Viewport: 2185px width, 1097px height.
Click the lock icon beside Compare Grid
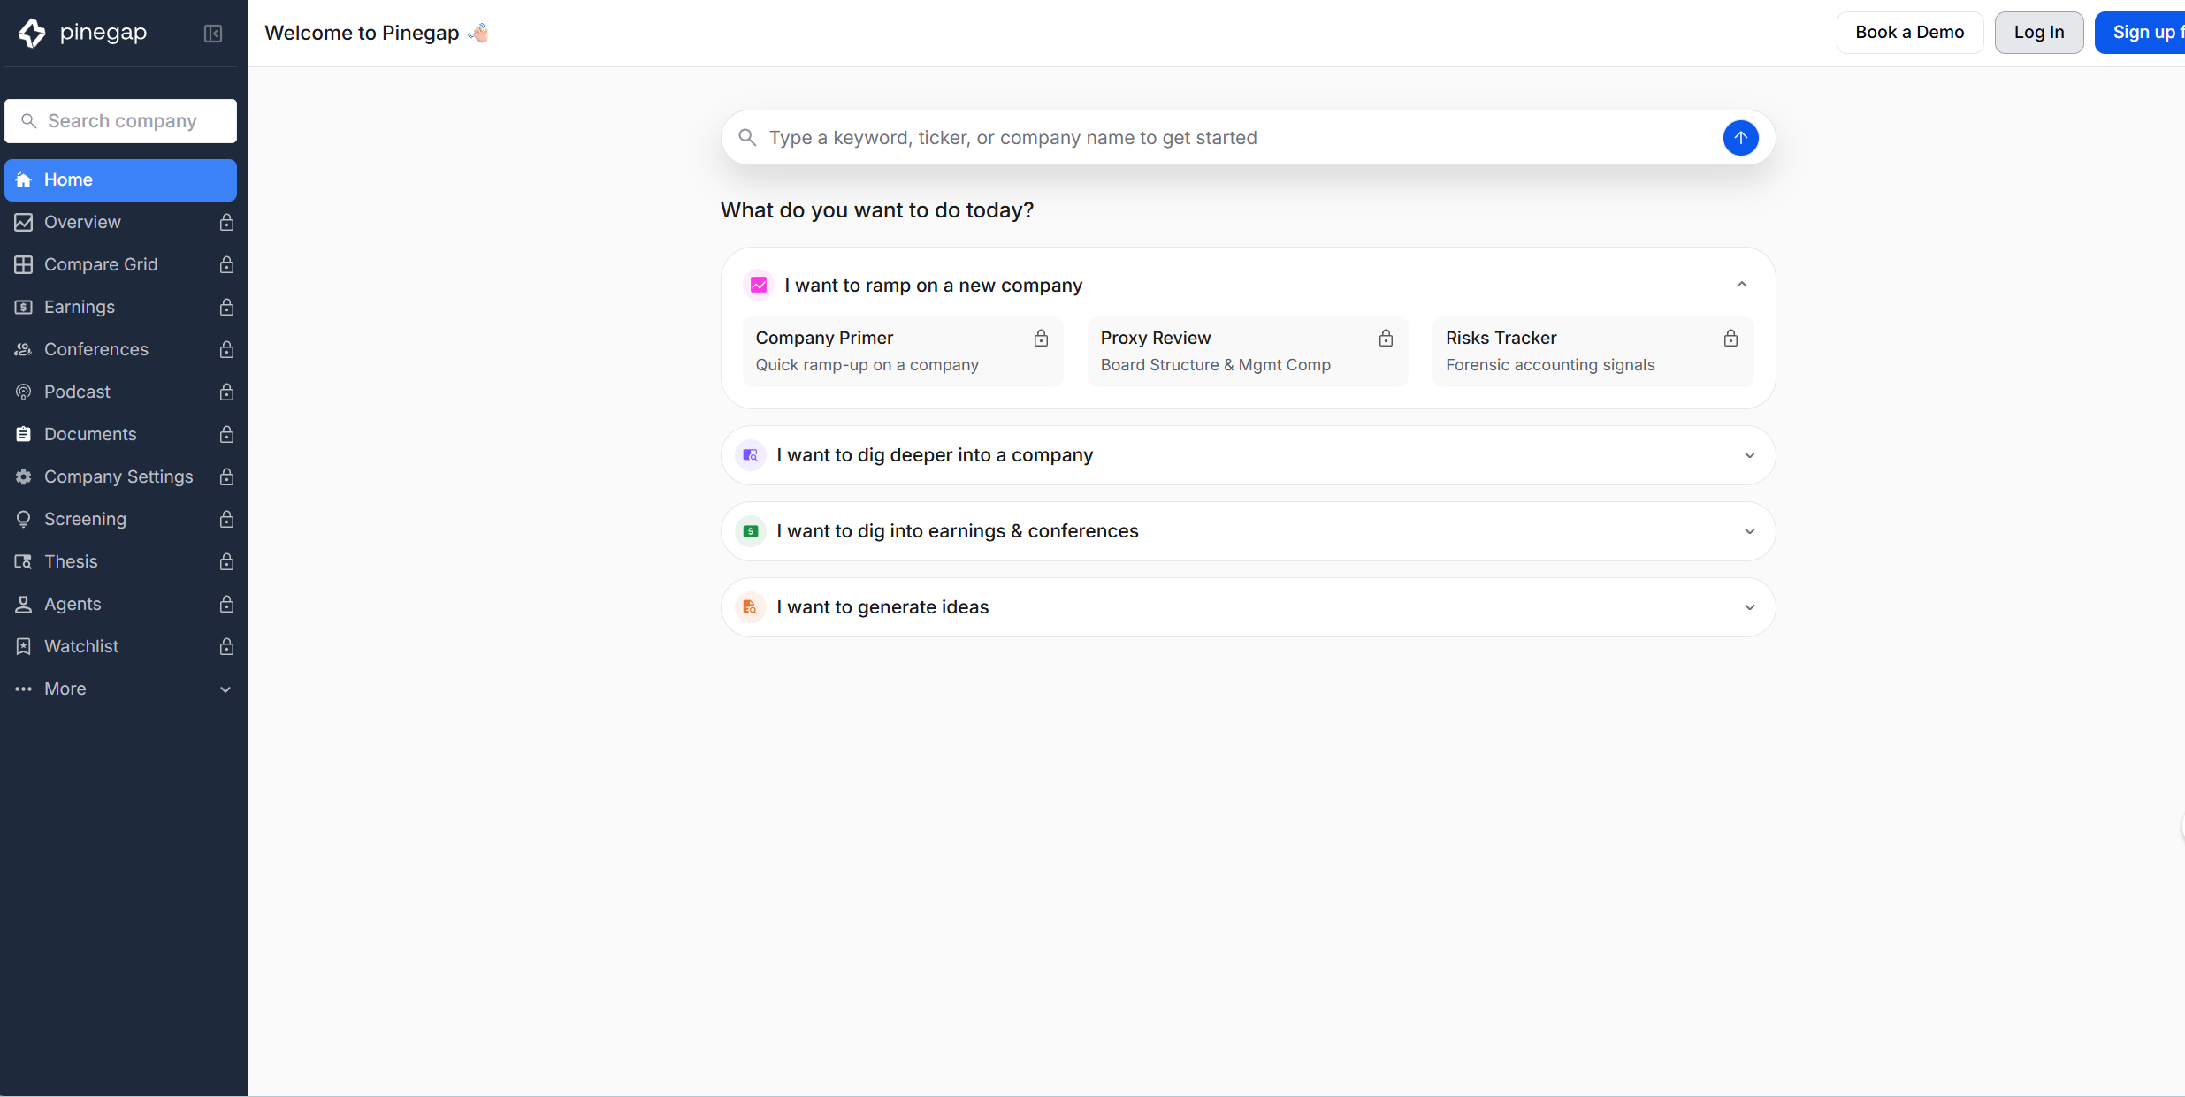pos(226,265)
